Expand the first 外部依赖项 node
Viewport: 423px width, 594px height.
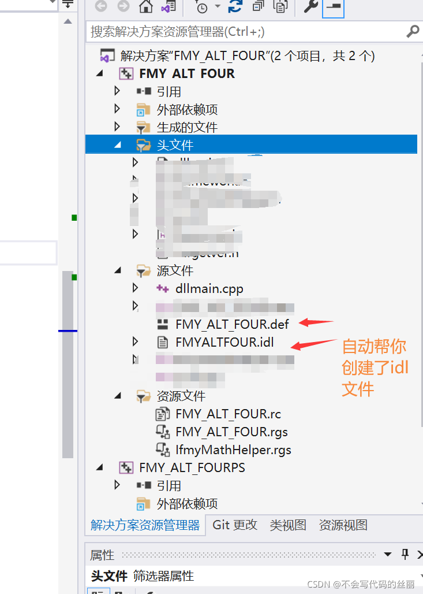[117, 109]
